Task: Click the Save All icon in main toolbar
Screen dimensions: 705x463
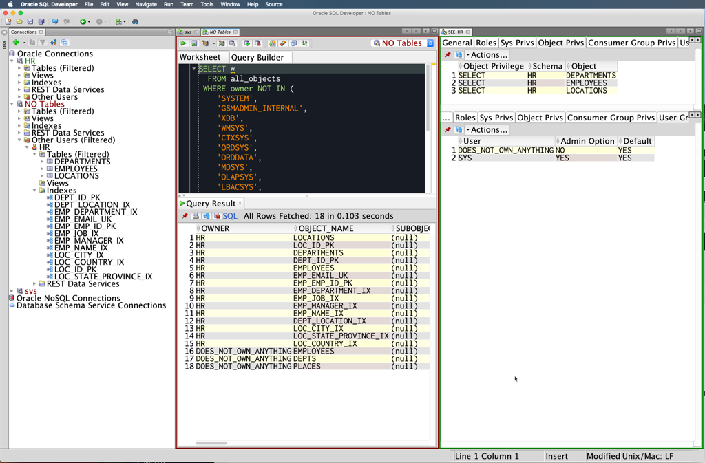Action: click(x=41, y=22)
